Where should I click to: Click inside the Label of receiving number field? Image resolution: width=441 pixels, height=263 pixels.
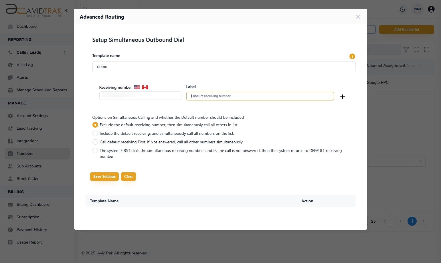click(260, 96)
